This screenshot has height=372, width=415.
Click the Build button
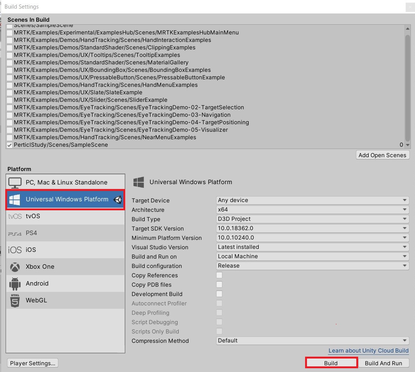[331, 363]
